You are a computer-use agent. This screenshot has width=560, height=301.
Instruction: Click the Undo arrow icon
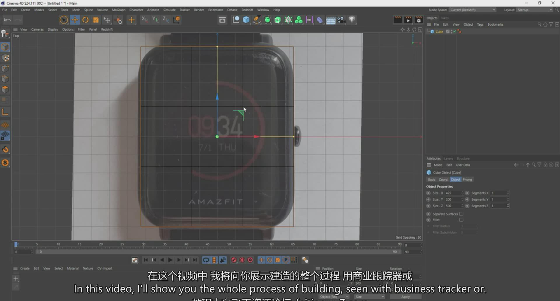coord(7,20)
